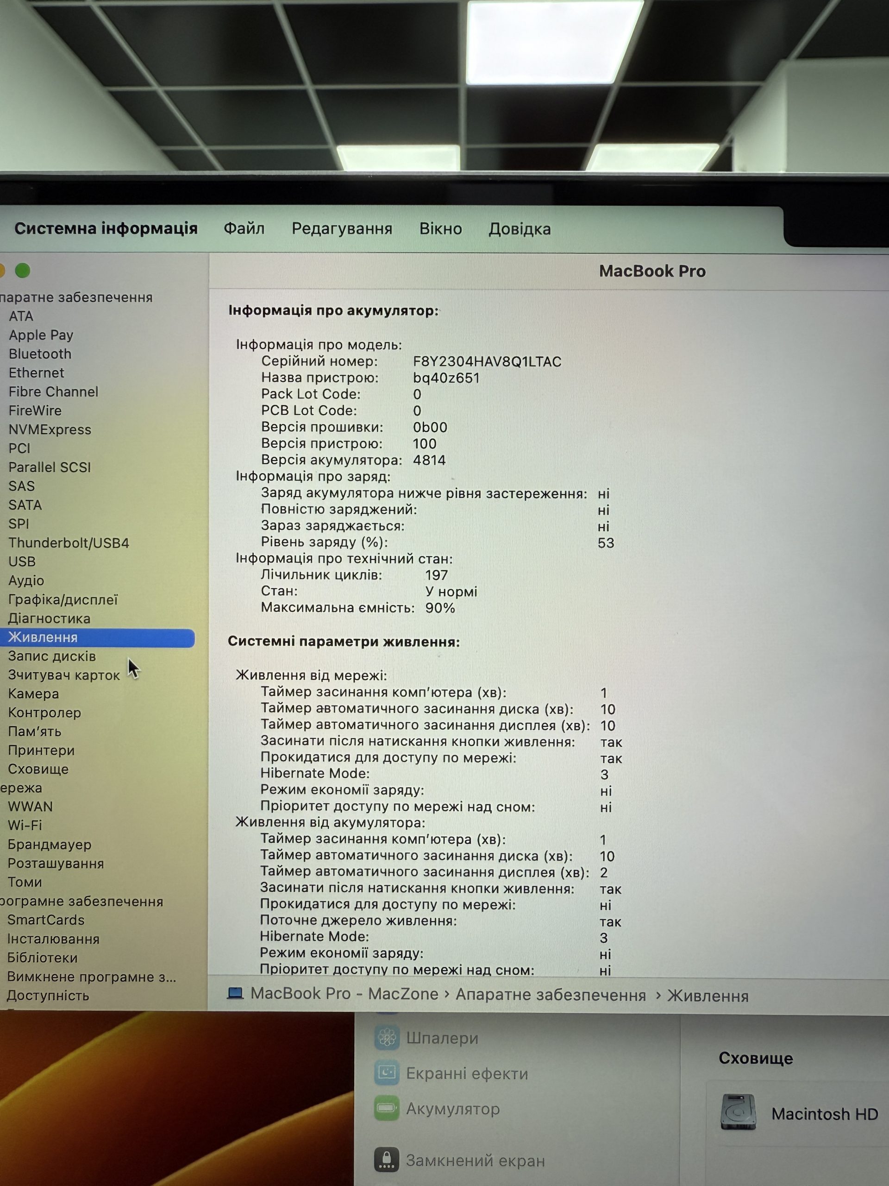Click the Інформація про акумулятор heading

[x=333, y=310]
